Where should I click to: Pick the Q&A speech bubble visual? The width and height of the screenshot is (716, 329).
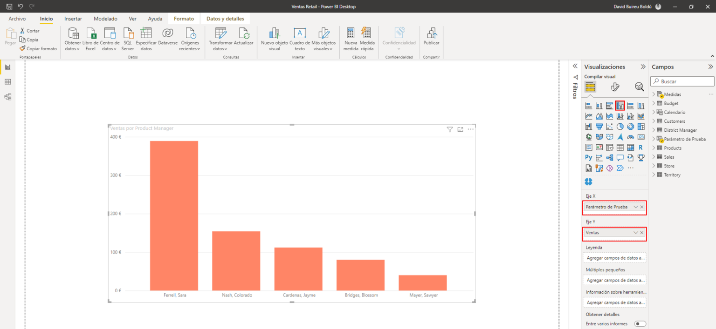tap(620, 158)
